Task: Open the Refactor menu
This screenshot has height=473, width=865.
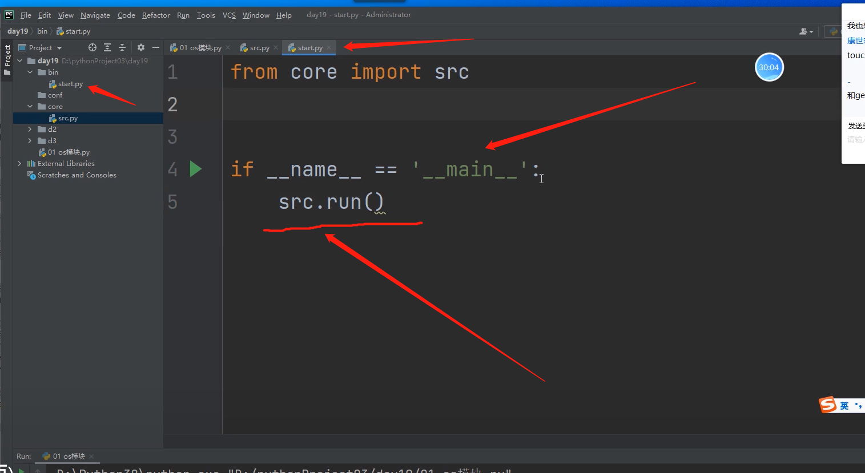Action: [x=156, y=15]
